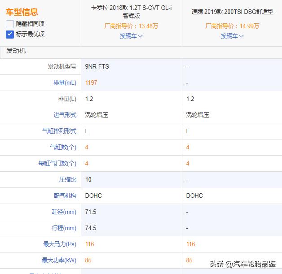Click compression ratio value 10
Screen dimensions: 282x274
click(88, 179)
